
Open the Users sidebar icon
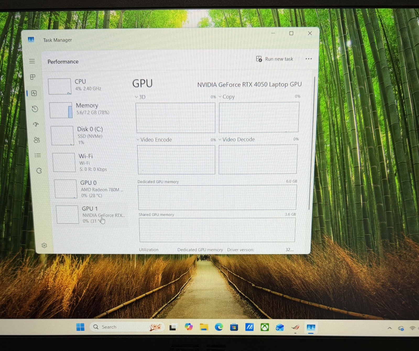(x=37, y=140)
